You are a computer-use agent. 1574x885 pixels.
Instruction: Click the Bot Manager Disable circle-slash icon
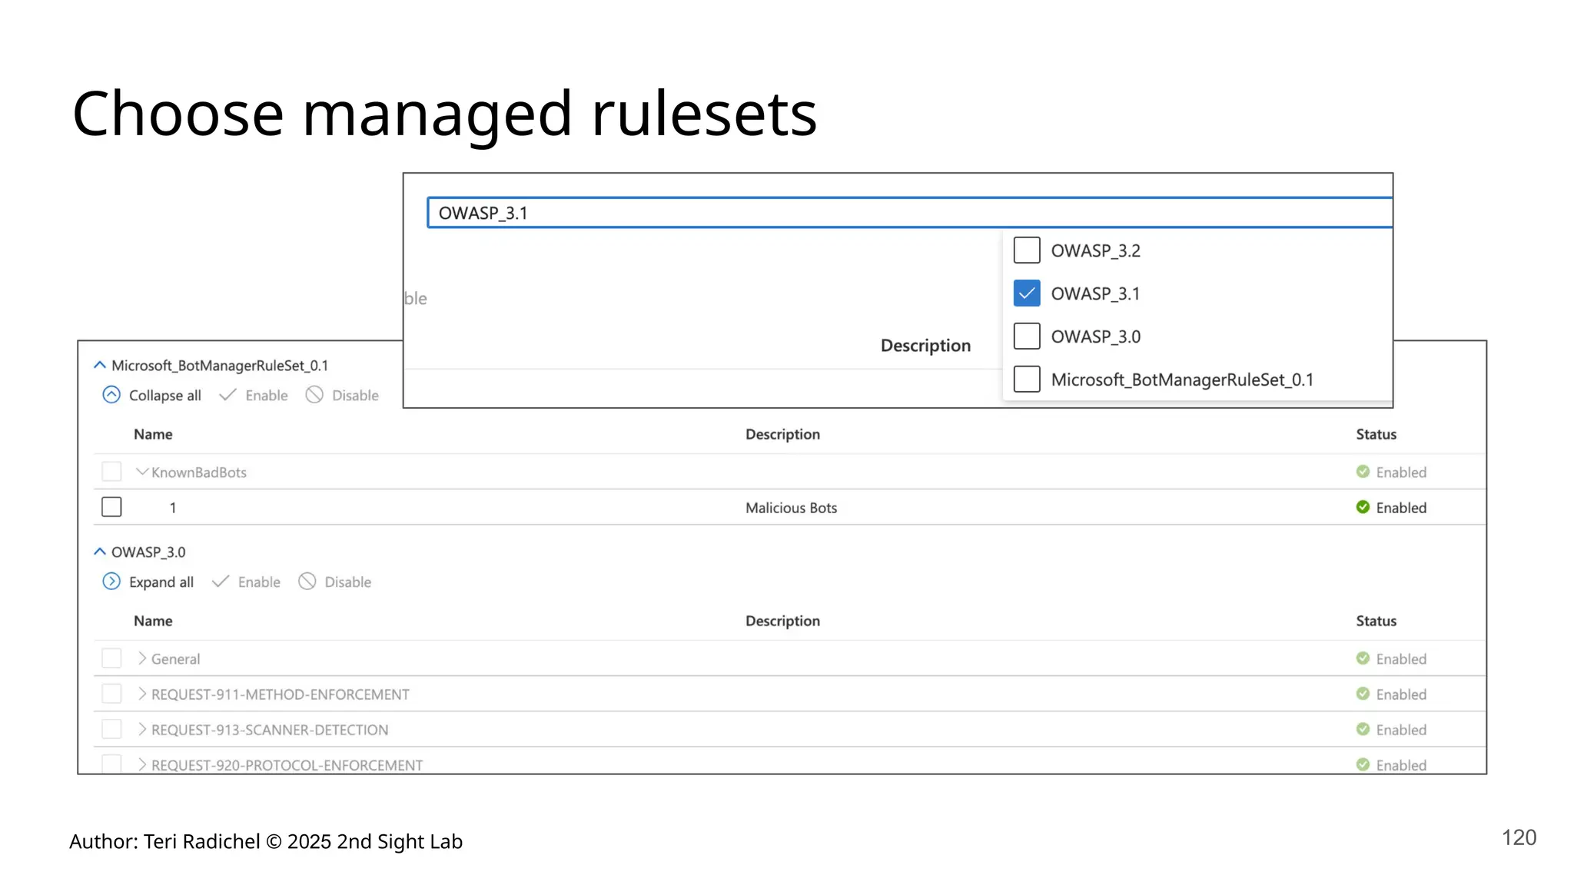[314, 395]
